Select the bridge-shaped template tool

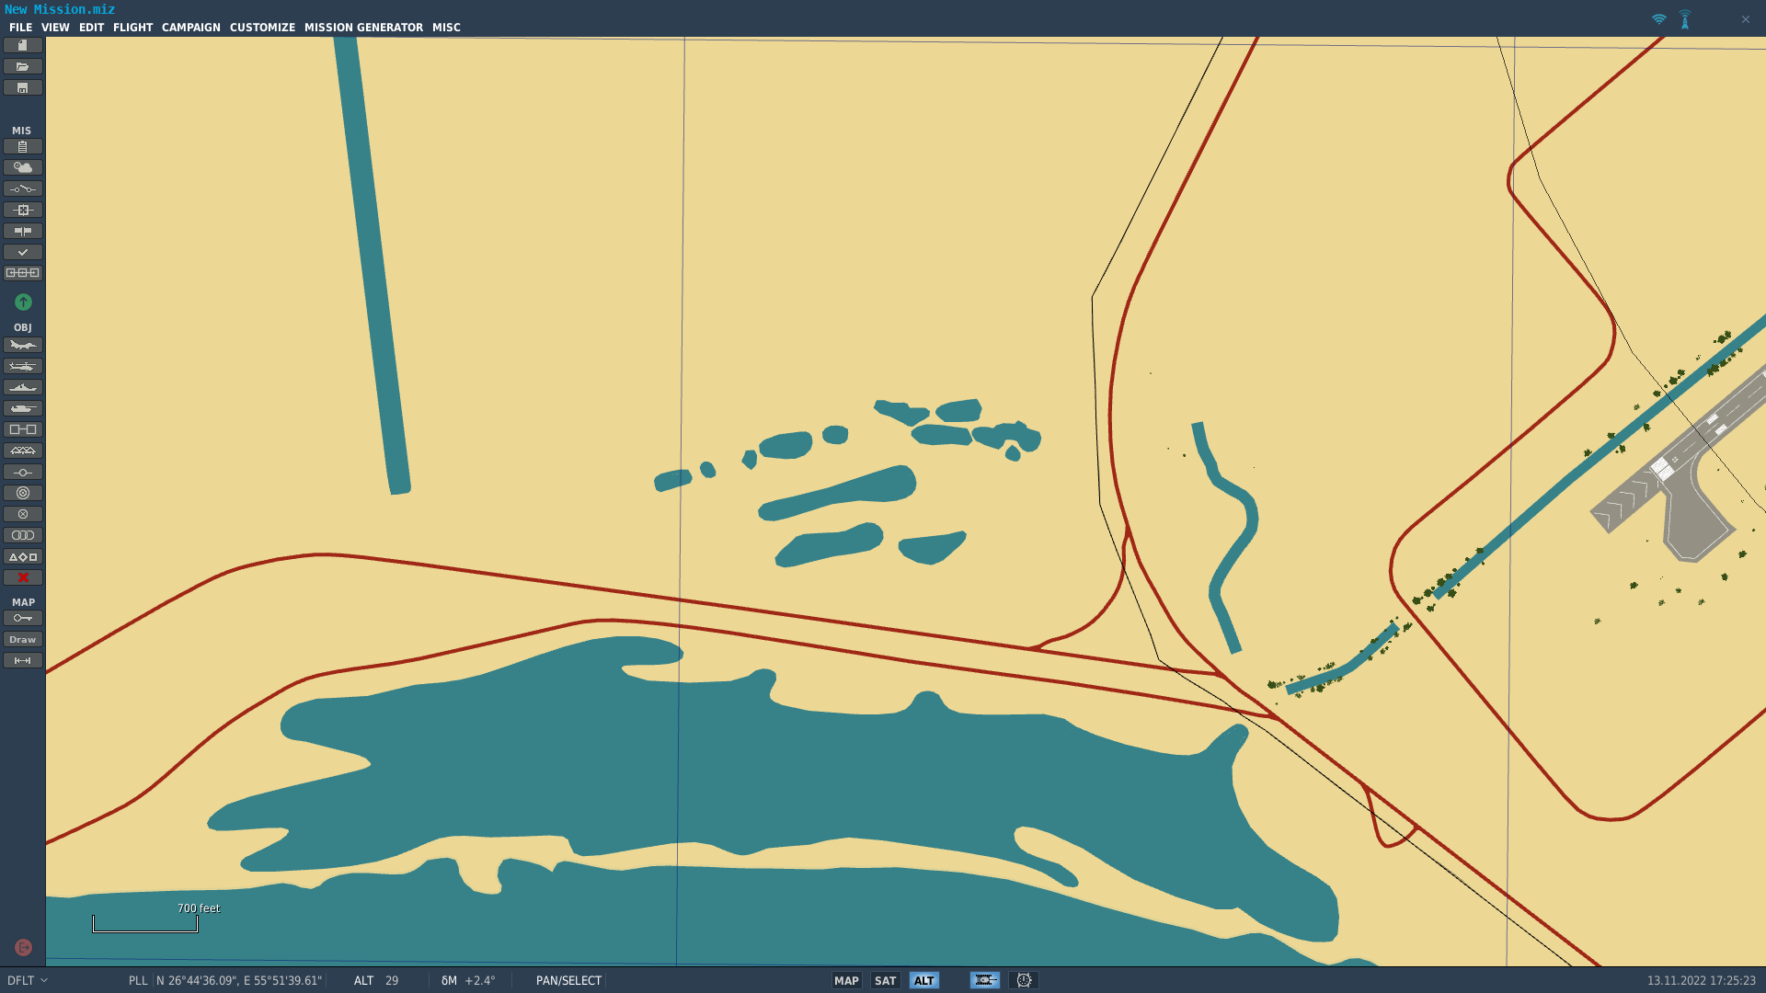coord(23,451)
